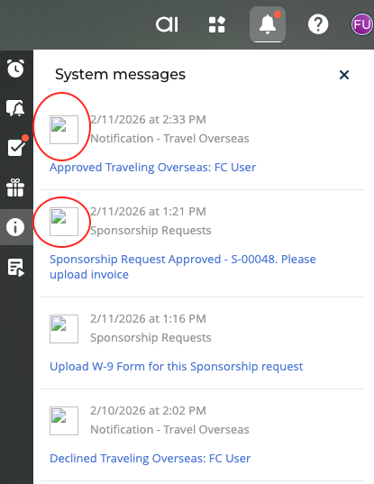Select the gift box sidebar icon

[15, 187]
